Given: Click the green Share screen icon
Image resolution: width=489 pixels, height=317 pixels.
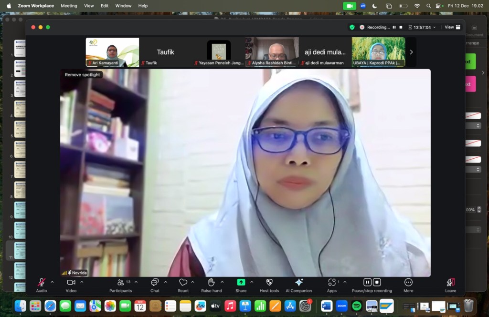Looking at the screenshot, I should [241, 282].
